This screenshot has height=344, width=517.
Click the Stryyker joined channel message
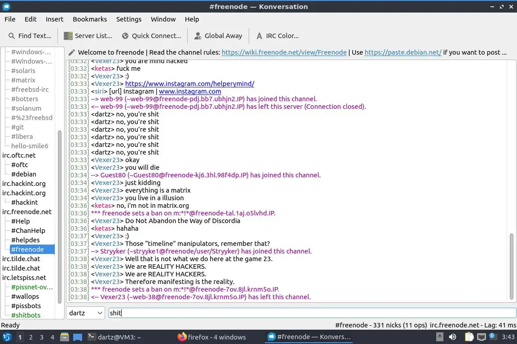click(x=201, y=251)
